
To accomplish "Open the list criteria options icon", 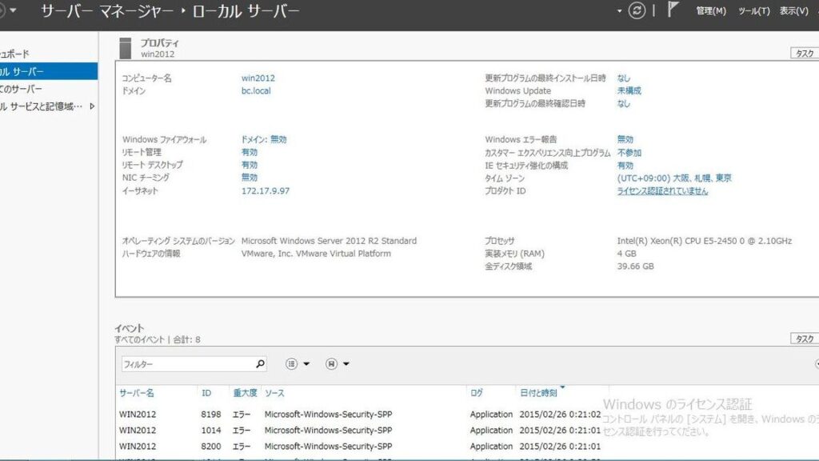I will pos(291,364).
